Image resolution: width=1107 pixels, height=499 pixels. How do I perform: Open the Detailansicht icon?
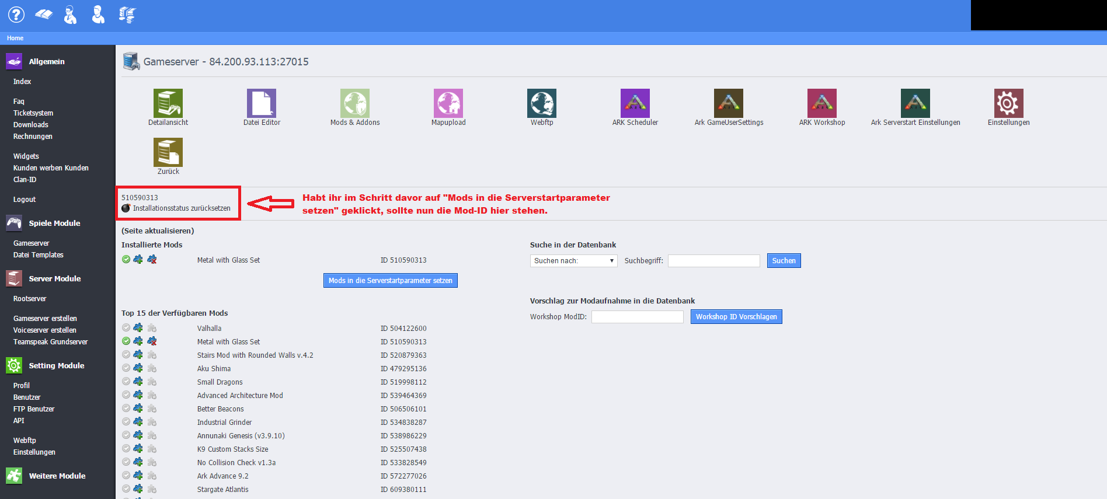coord(168,103)
